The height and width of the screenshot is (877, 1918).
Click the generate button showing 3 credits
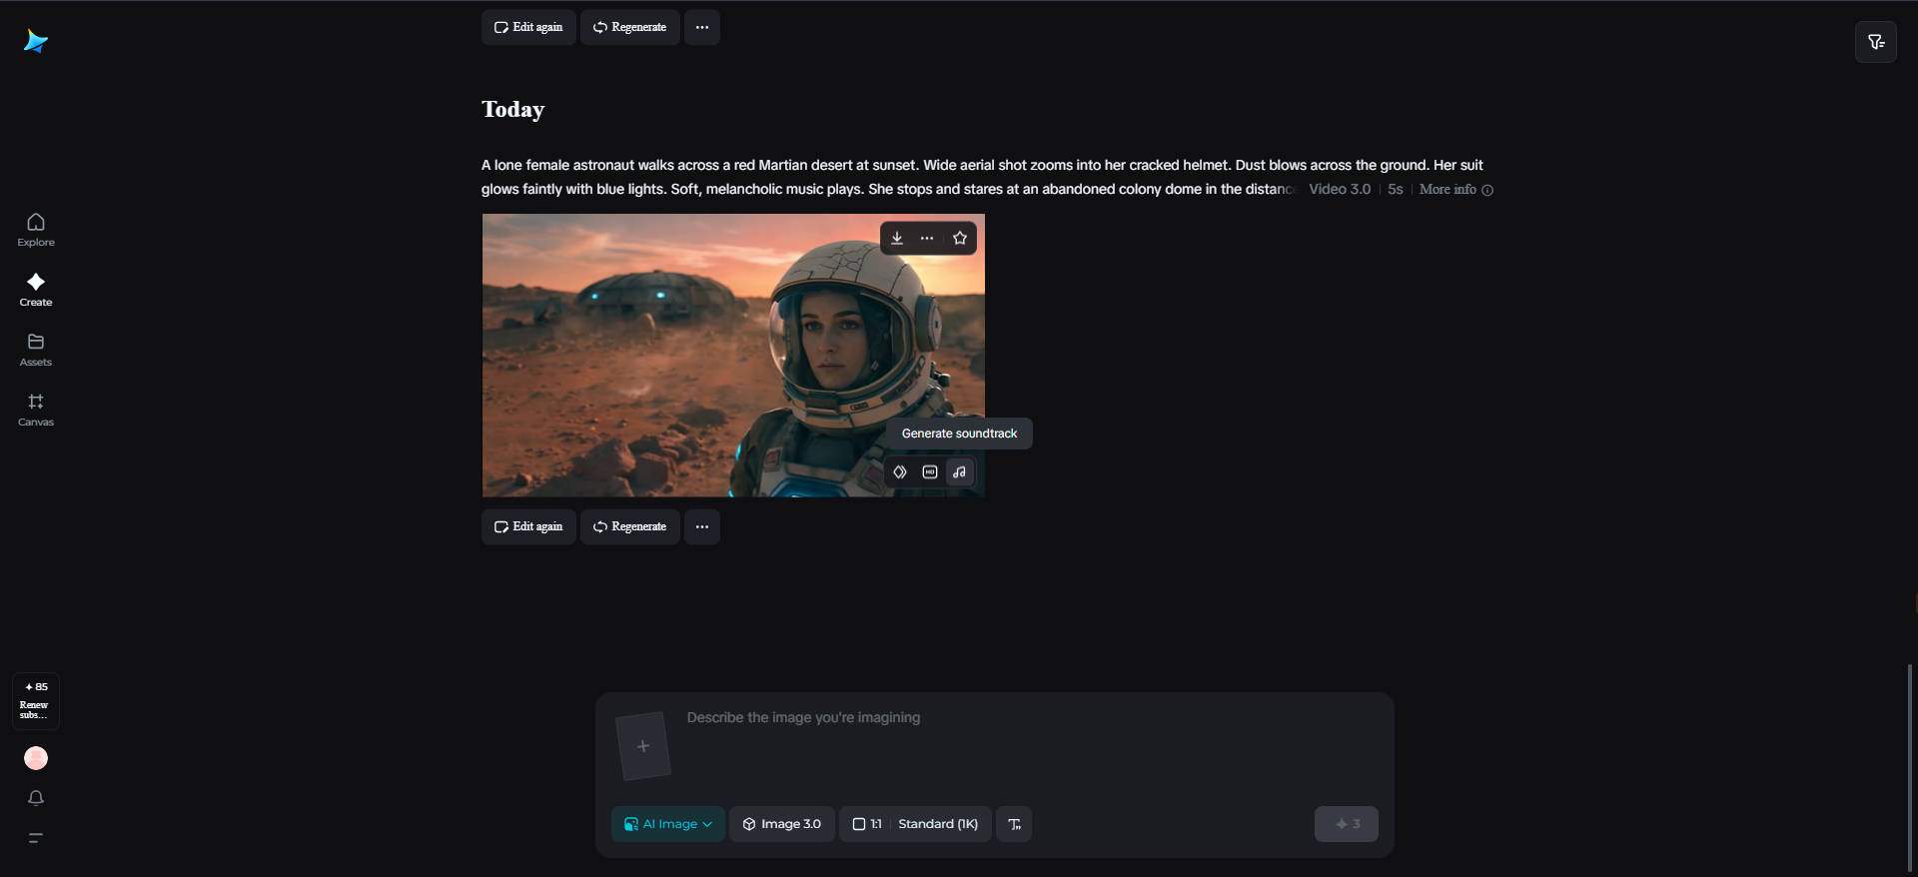pyautogui.click(x=1347, y=824)
